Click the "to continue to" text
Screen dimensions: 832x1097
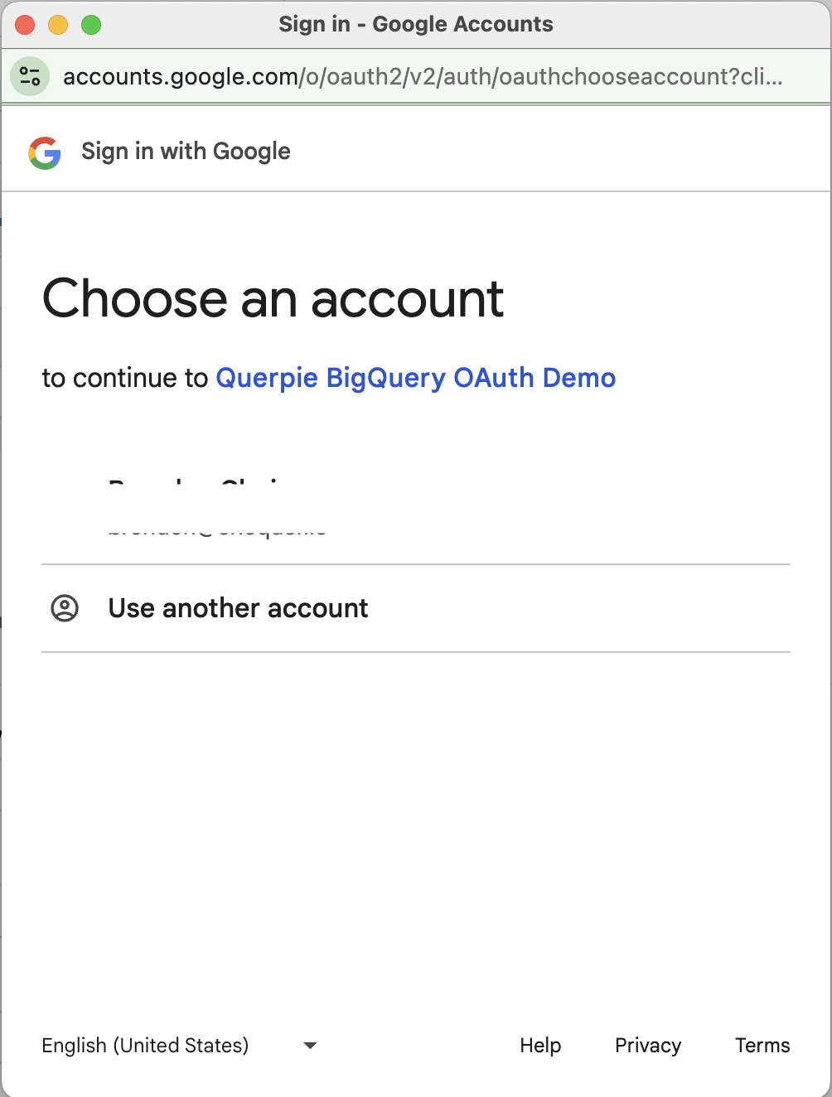pos(125,378)
